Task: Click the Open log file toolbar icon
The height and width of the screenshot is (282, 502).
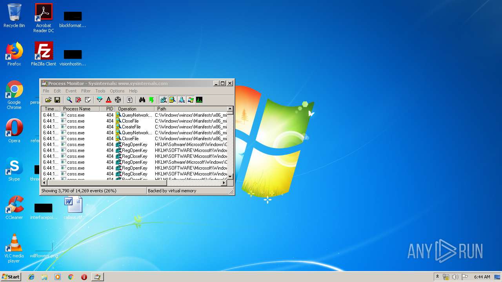Action: (48, 100)
